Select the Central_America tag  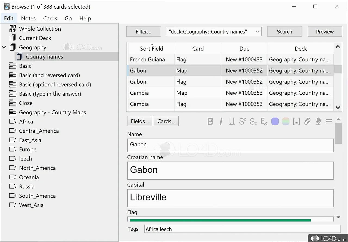point(39,131)
